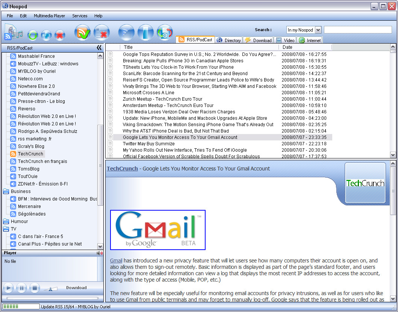Pause playback in the Player panel
398x312 pixels.
coord(21,288)
